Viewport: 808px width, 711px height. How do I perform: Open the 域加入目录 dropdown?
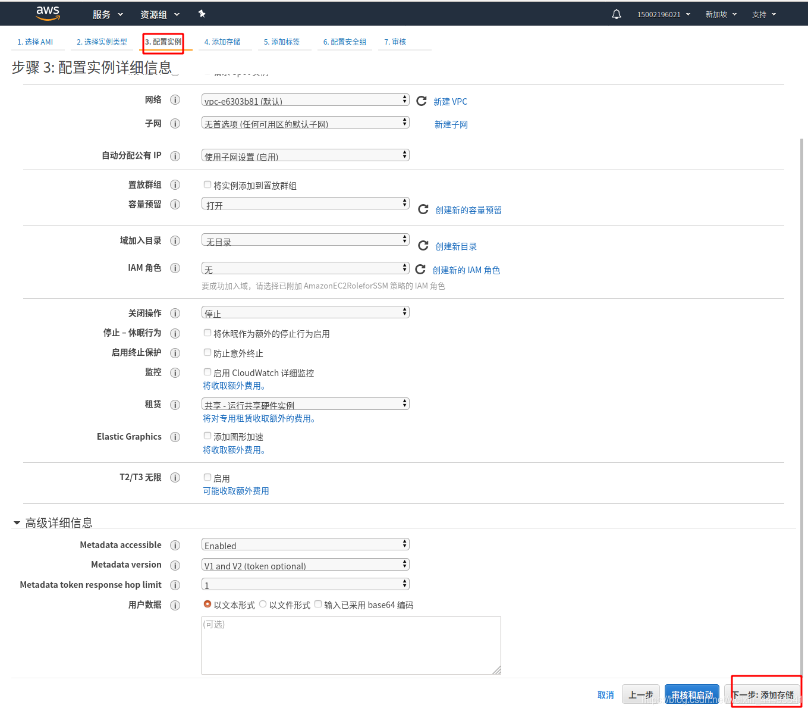306,240
